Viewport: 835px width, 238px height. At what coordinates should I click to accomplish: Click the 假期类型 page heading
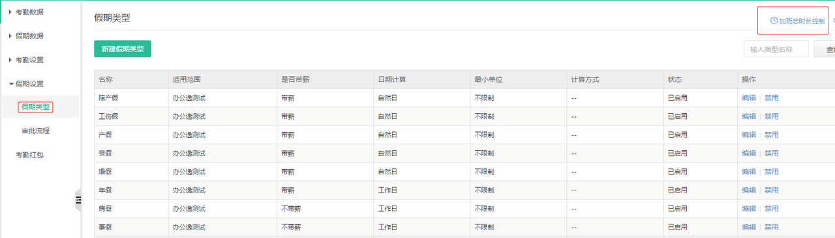coord(112,18)
